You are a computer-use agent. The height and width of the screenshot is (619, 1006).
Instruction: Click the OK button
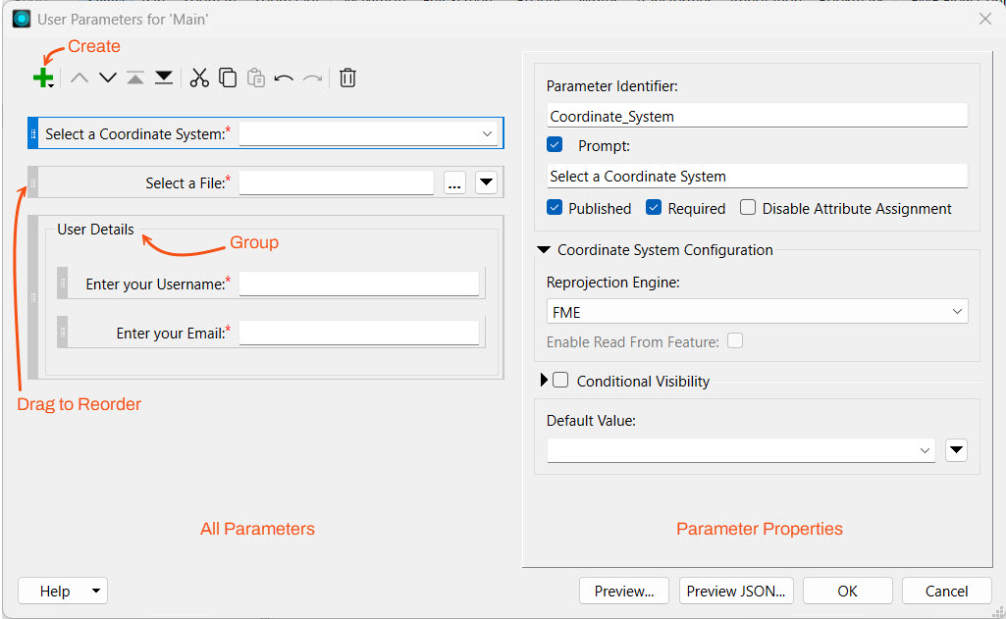[847, 591]
